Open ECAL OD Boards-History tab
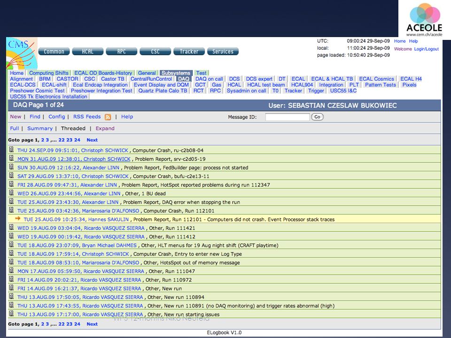Viewport: 451px width, 338px height. click(103, 73)
